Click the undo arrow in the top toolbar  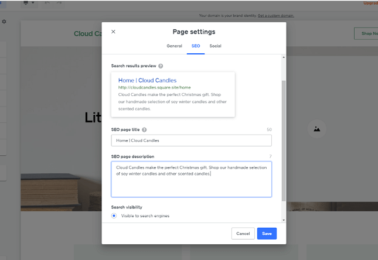click(x=47, y=3)
